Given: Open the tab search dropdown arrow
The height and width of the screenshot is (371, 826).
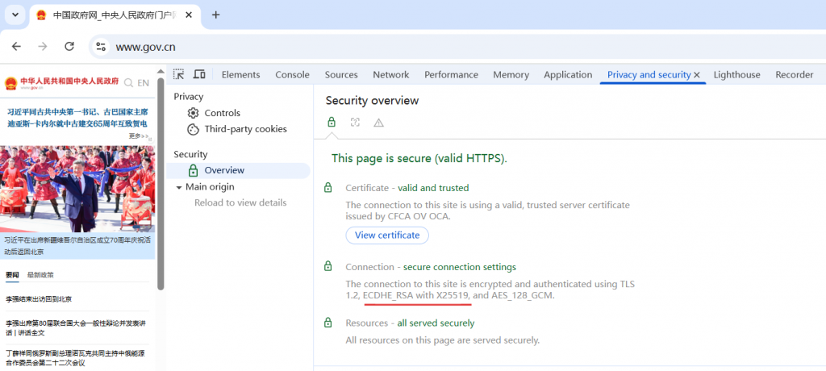Looking at the screenshot, I should [15, 15].
